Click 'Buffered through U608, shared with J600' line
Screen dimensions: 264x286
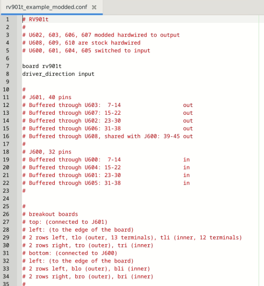[x=107, y=136]
